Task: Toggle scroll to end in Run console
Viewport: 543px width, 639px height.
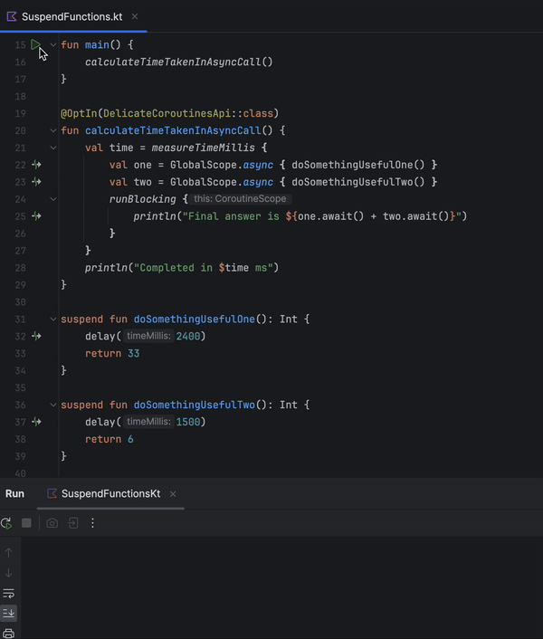Action: (9, 613)
